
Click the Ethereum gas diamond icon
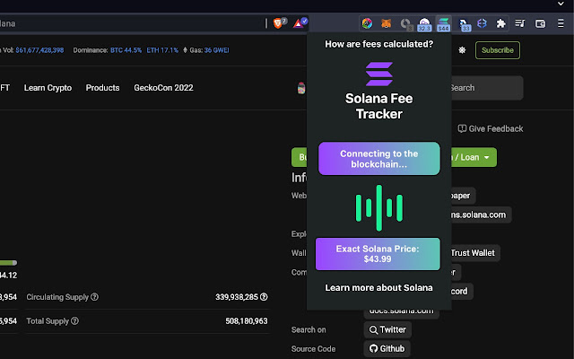tap(186, 50)
